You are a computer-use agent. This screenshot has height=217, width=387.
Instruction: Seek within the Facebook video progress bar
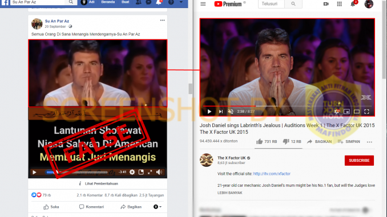click(x=77, y=172)
